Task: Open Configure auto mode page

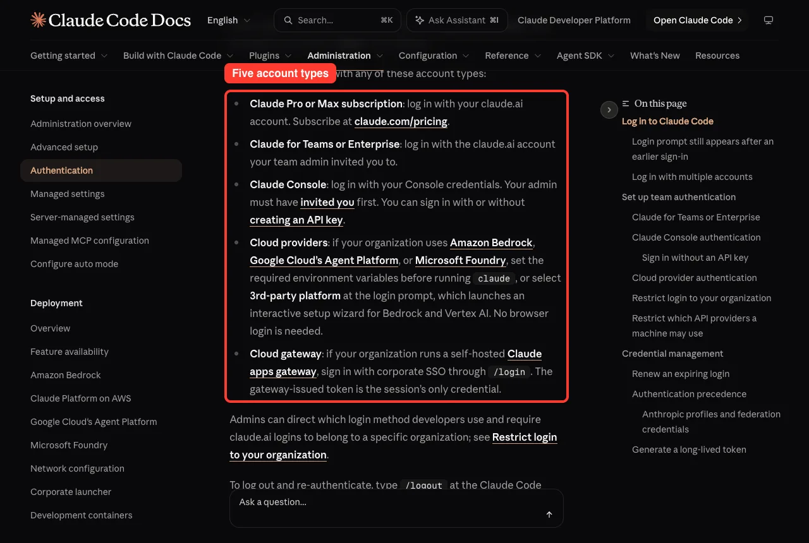Action: coord(74,264)
